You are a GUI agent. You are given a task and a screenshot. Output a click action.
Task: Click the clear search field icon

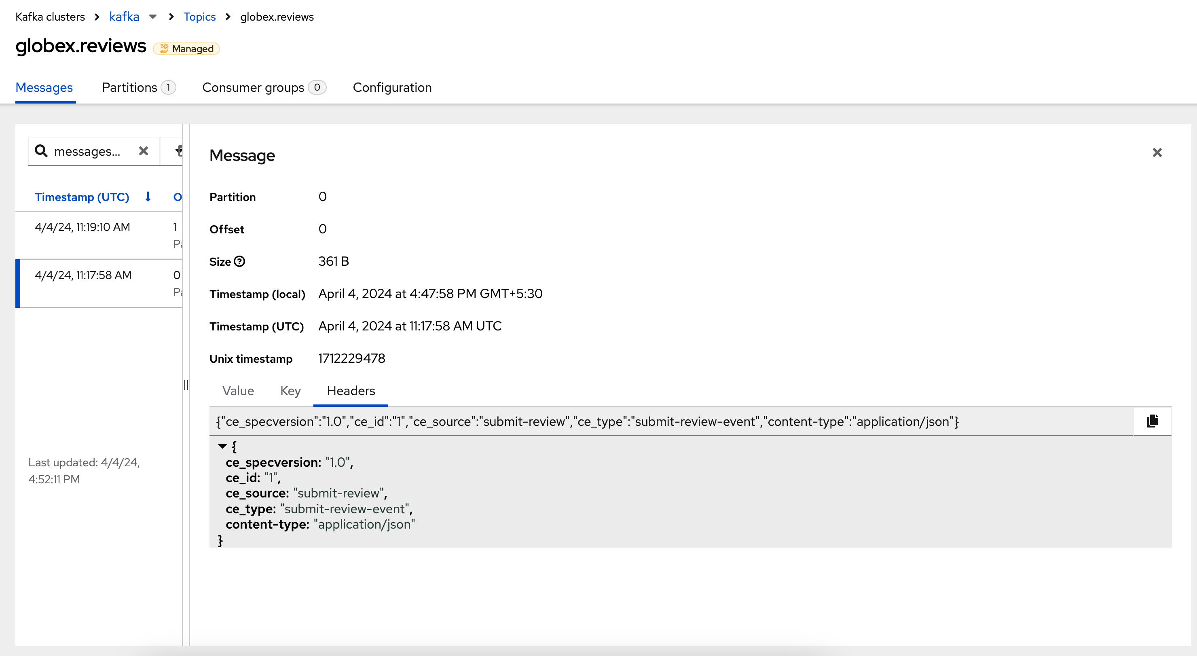click(x=144, y=151)
